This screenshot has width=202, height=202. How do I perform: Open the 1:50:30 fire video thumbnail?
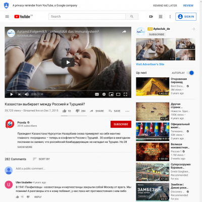[153, 152]
